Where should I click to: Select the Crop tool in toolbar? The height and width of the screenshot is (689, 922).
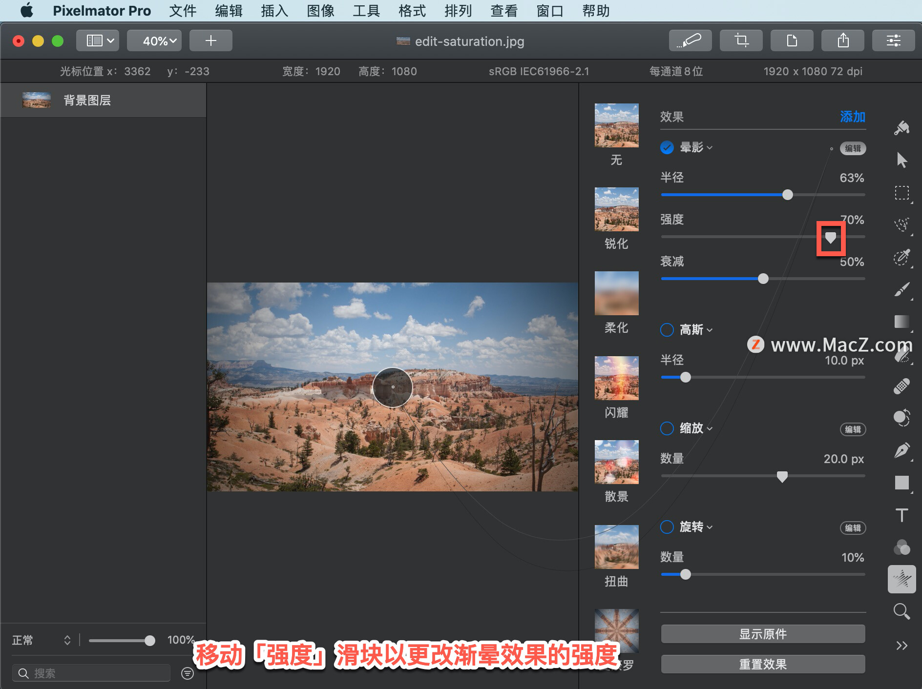pyautogui.click(x=741, y=41)
